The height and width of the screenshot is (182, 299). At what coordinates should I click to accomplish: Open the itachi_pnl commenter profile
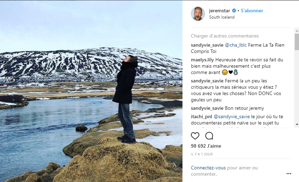tap(201, 117)
